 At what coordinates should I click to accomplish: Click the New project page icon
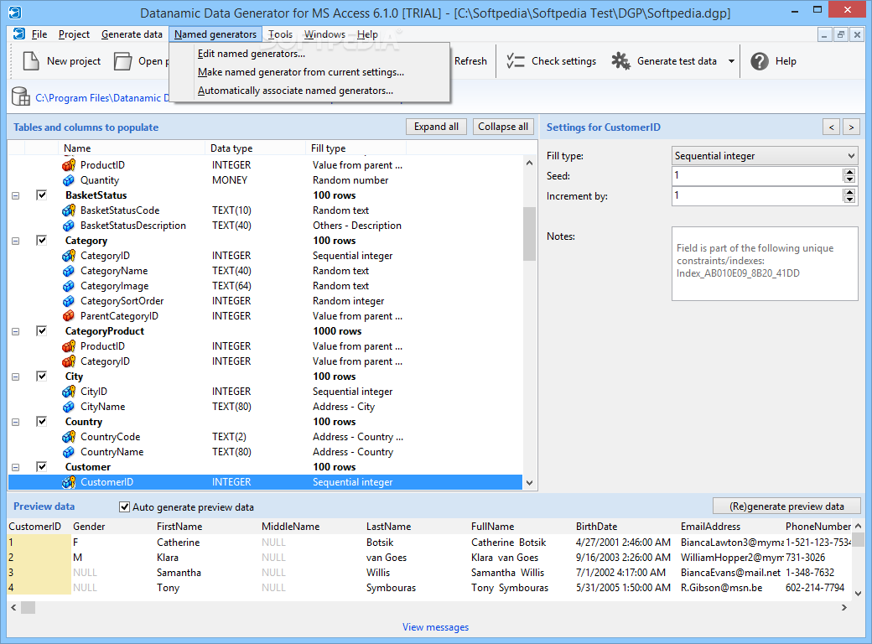click(x=31, y=60)
